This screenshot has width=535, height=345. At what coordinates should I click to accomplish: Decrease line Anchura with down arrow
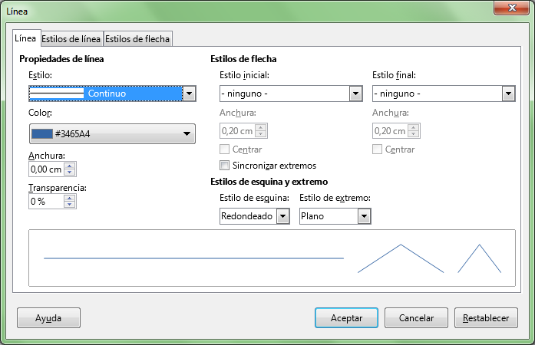tap(70, 173)
